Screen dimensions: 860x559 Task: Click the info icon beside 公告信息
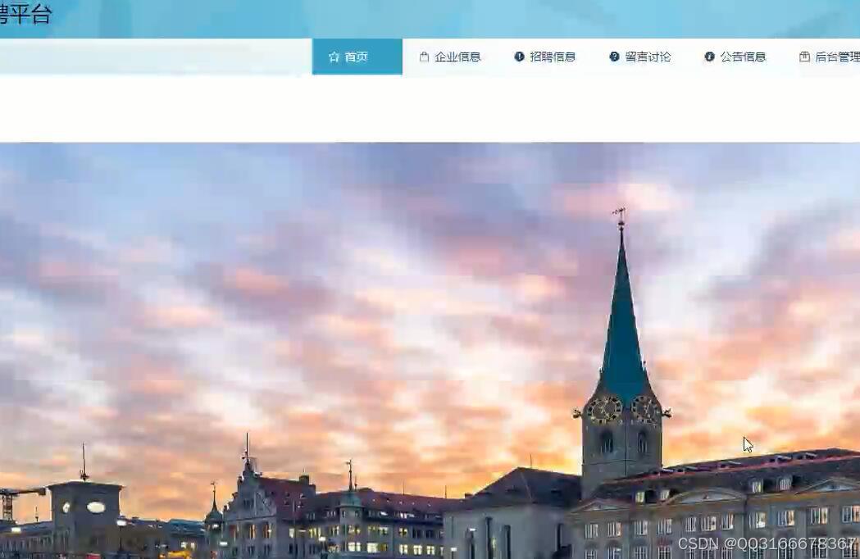pyautogui.click(x=709, y=57)
